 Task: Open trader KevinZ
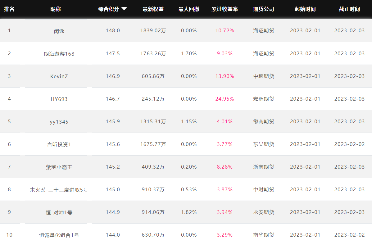(x=59, y=76)
